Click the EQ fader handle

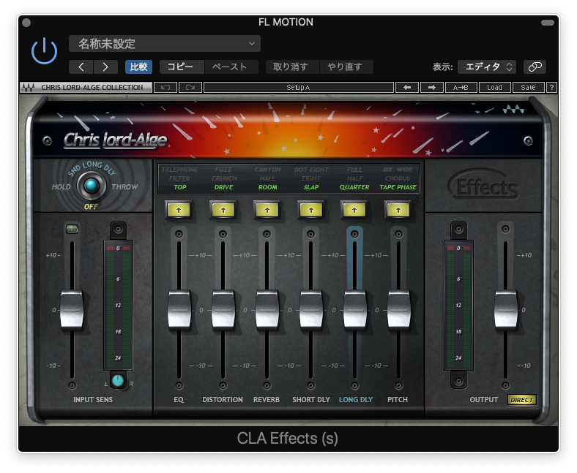coord(179,309)
